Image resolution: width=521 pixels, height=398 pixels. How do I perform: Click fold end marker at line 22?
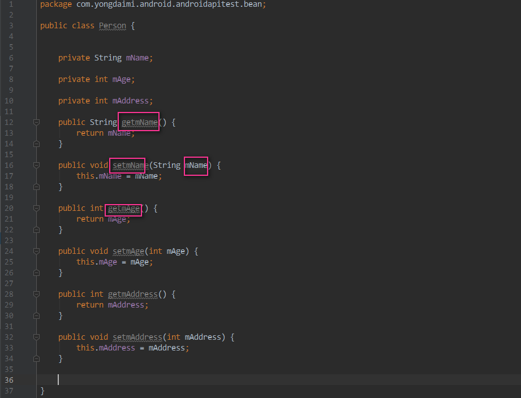pos(37,230)
